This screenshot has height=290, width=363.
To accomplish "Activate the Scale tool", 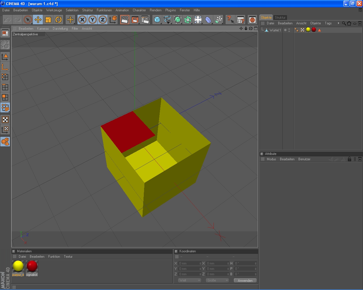I will coord(48,20).
